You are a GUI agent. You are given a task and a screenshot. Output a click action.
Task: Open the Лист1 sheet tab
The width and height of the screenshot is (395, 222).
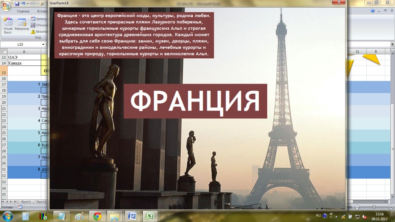pyautogui.click(x=26, y=202)
